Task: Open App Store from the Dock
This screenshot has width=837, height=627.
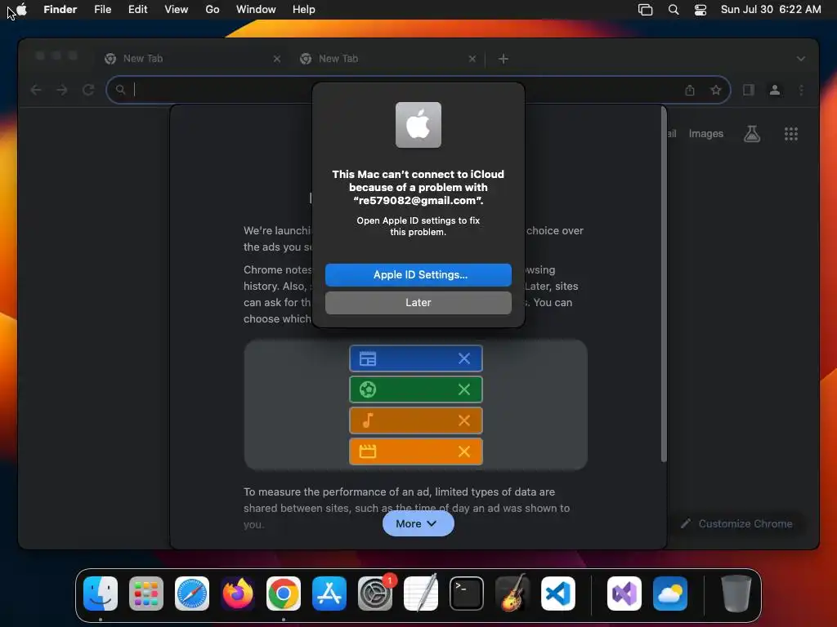Action: pos(329,594)
